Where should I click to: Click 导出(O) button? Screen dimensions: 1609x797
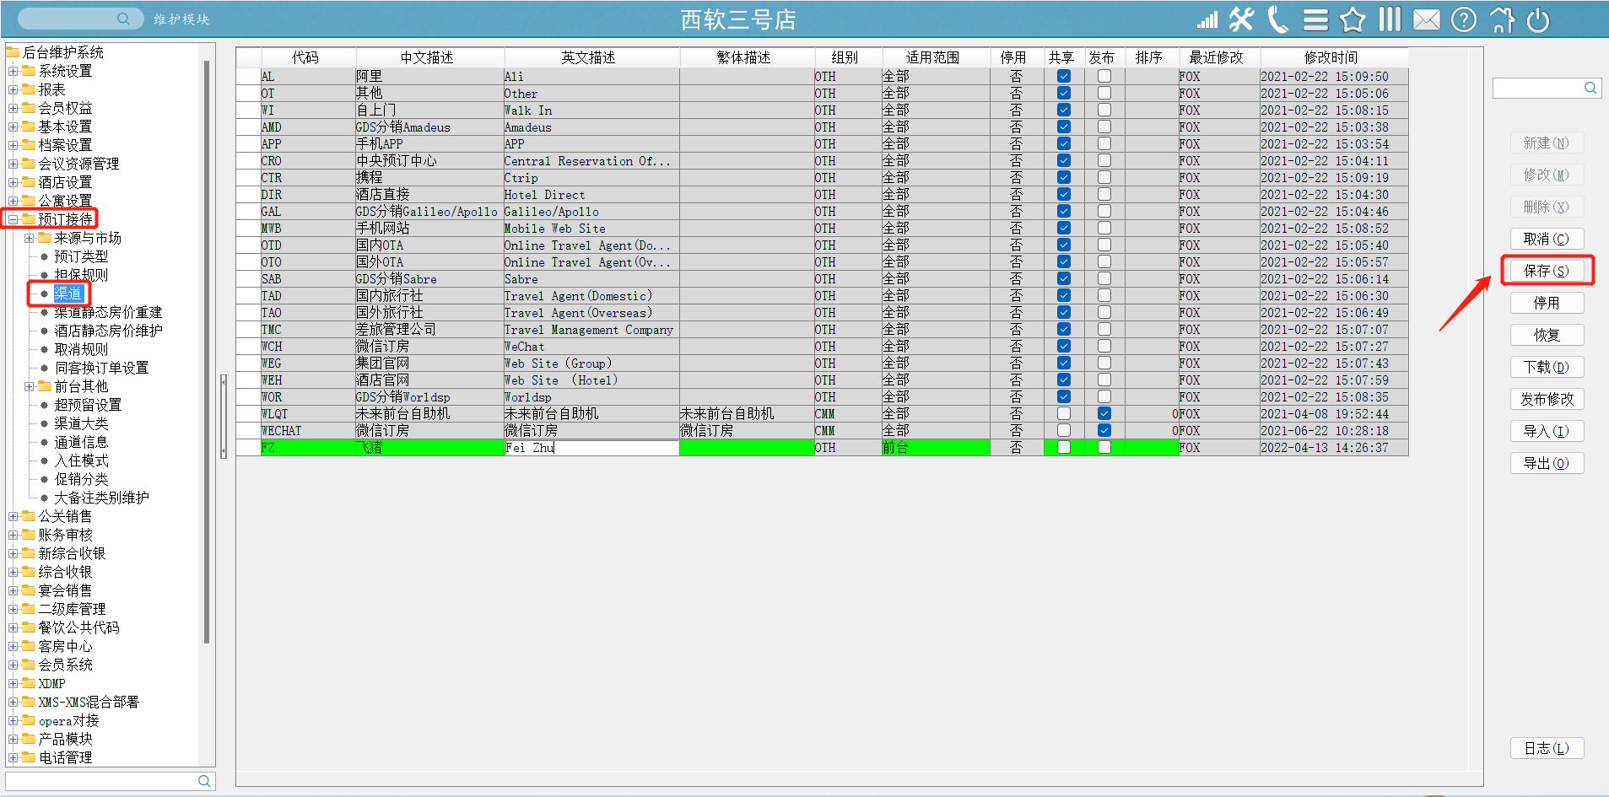pos(1547,463)
